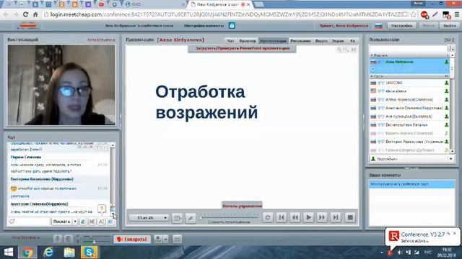Click user search field in Пользователи panel
Image resolution: width=462 pixels, height=259 pixels.
[x=408, y=48]
